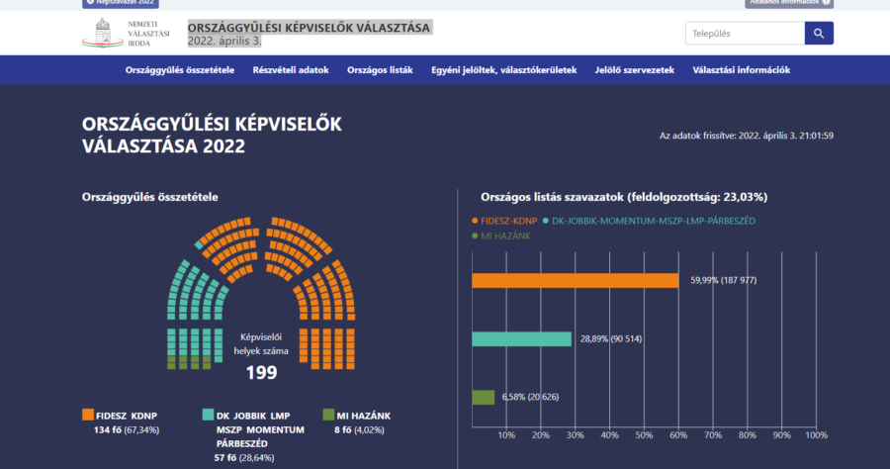The height and width of the screenshot is (469, 890).
Task: Open Jelölő szervezetek menu
Action: click(635, 70)
